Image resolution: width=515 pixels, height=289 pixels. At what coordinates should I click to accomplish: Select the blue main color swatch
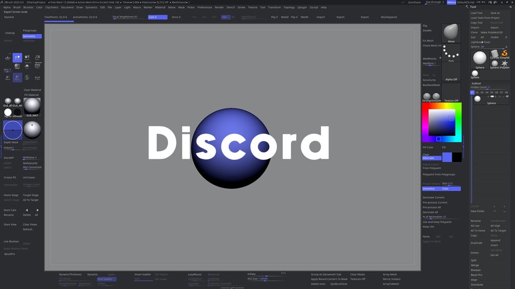click(x=447, y=157)
